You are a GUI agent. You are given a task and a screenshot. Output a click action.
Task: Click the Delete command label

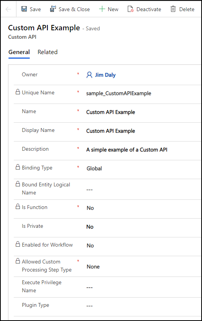click(x=187, y=9)
